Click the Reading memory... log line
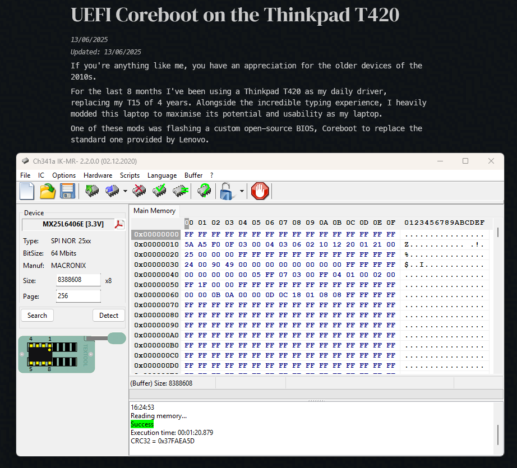Image resolution: width=517 pixels, height=468 pixels. 159,416
